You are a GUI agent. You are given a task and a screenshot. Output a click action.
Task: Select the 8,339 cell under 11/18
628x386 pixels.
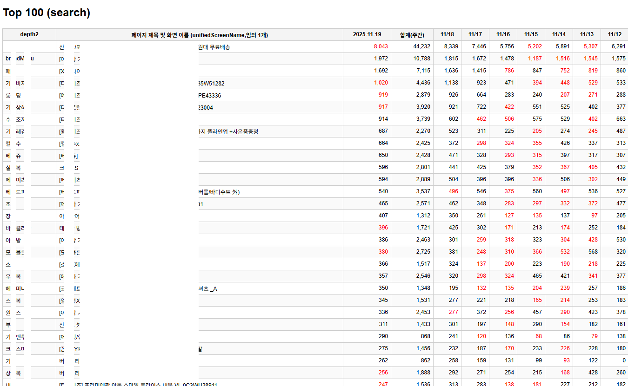click(x=447, y=47)
